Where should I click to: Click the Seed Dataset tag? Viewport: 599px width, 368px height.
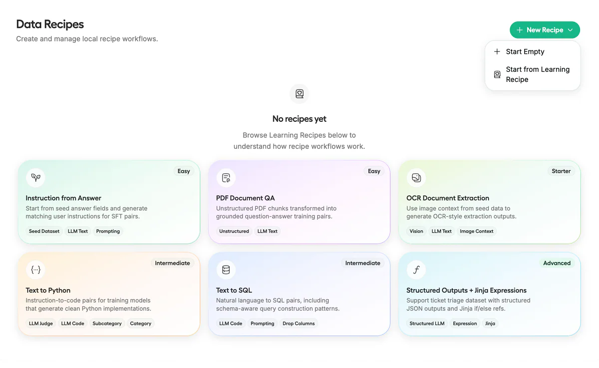[x=44, y=231]
